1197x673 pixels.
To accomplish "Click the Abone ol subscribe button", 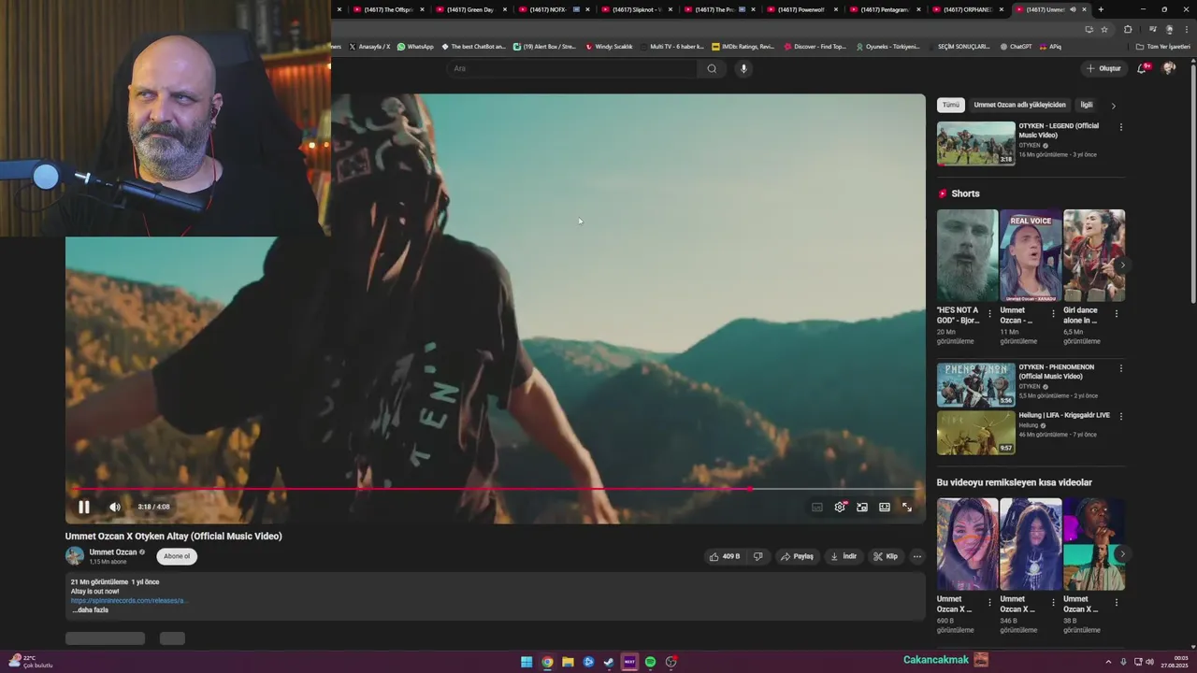I will [x=177, y=556].
